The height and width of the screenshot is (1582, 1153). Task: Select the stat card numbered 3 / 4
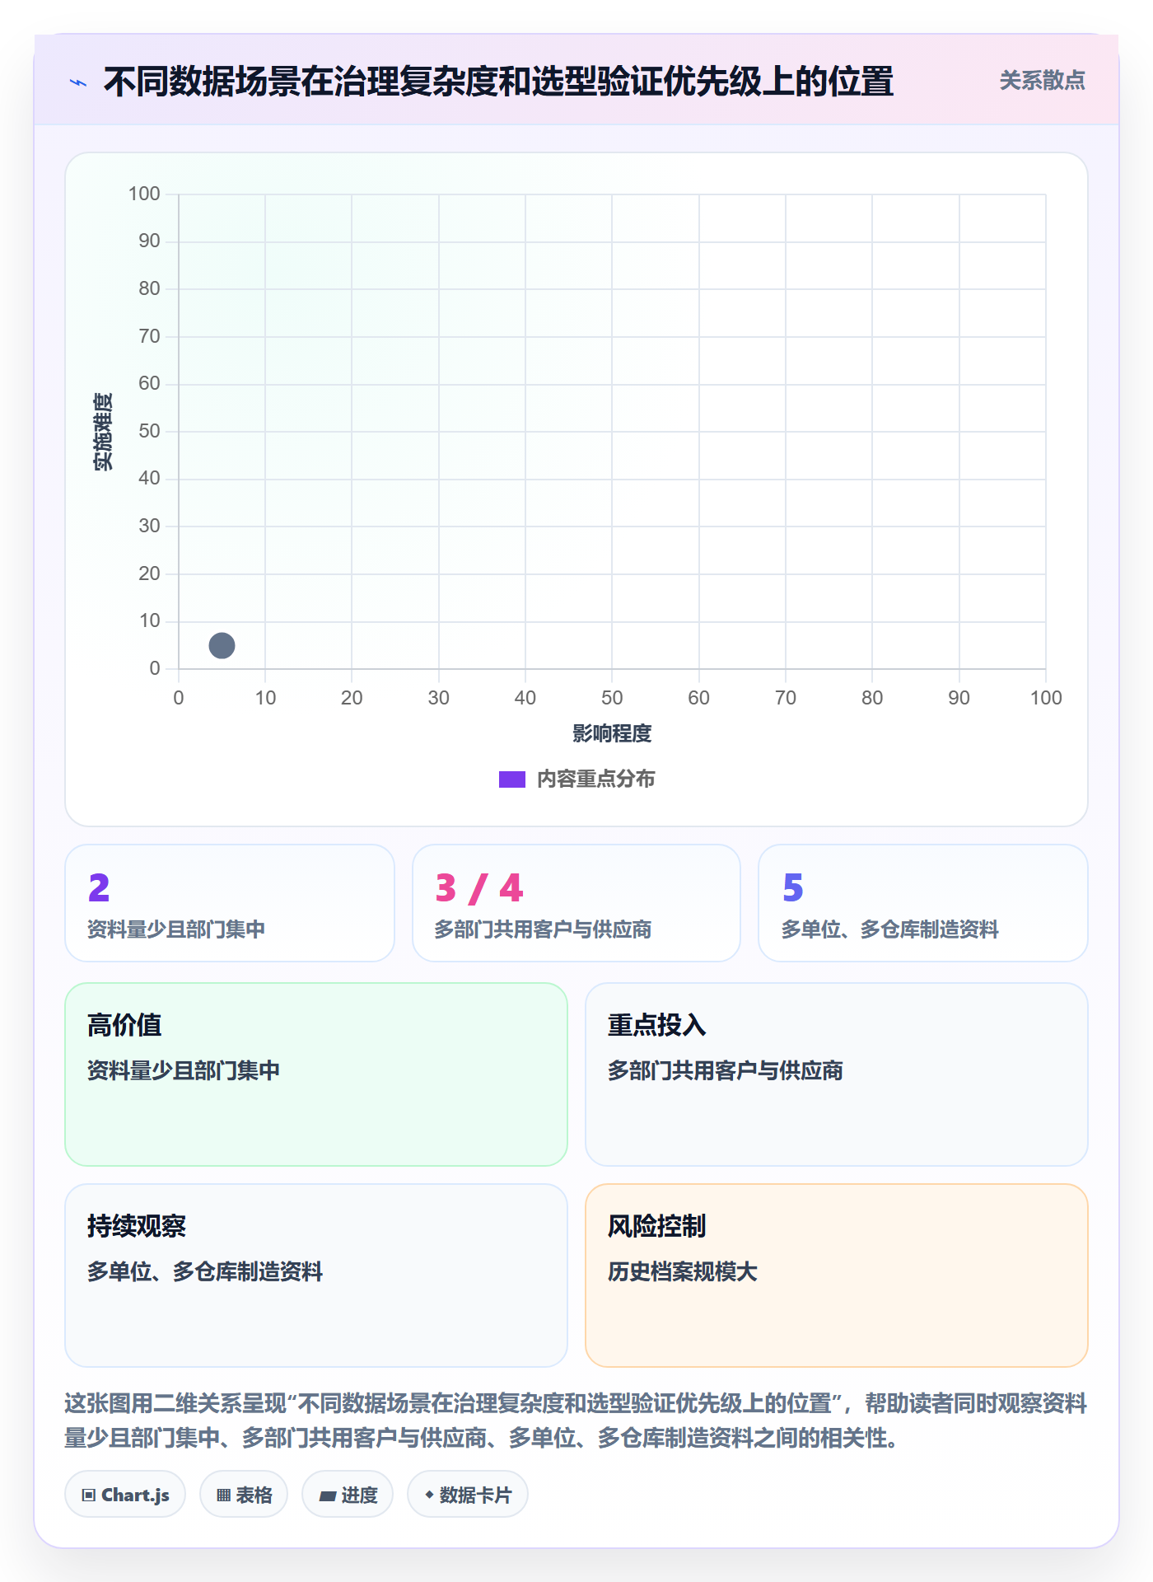click(x=576, y=903)
